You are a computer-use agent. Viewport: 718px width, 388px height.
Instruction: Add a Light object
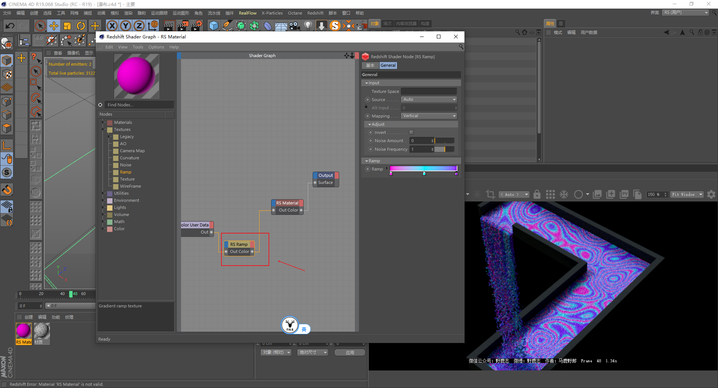(308, 26)
